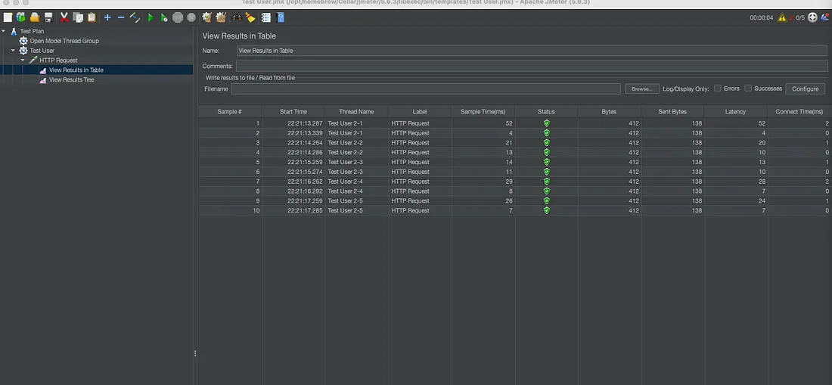Cut the selected element with scissors icon
Viewport: 832px width, 385px height.
64,17
